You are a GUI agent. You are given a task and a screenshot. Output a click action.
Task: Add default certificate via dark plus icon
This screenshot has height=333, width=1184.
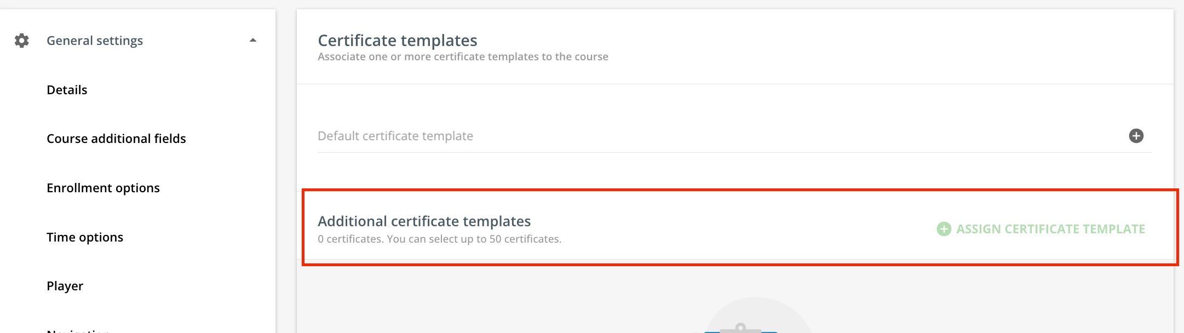(1136, 136)
